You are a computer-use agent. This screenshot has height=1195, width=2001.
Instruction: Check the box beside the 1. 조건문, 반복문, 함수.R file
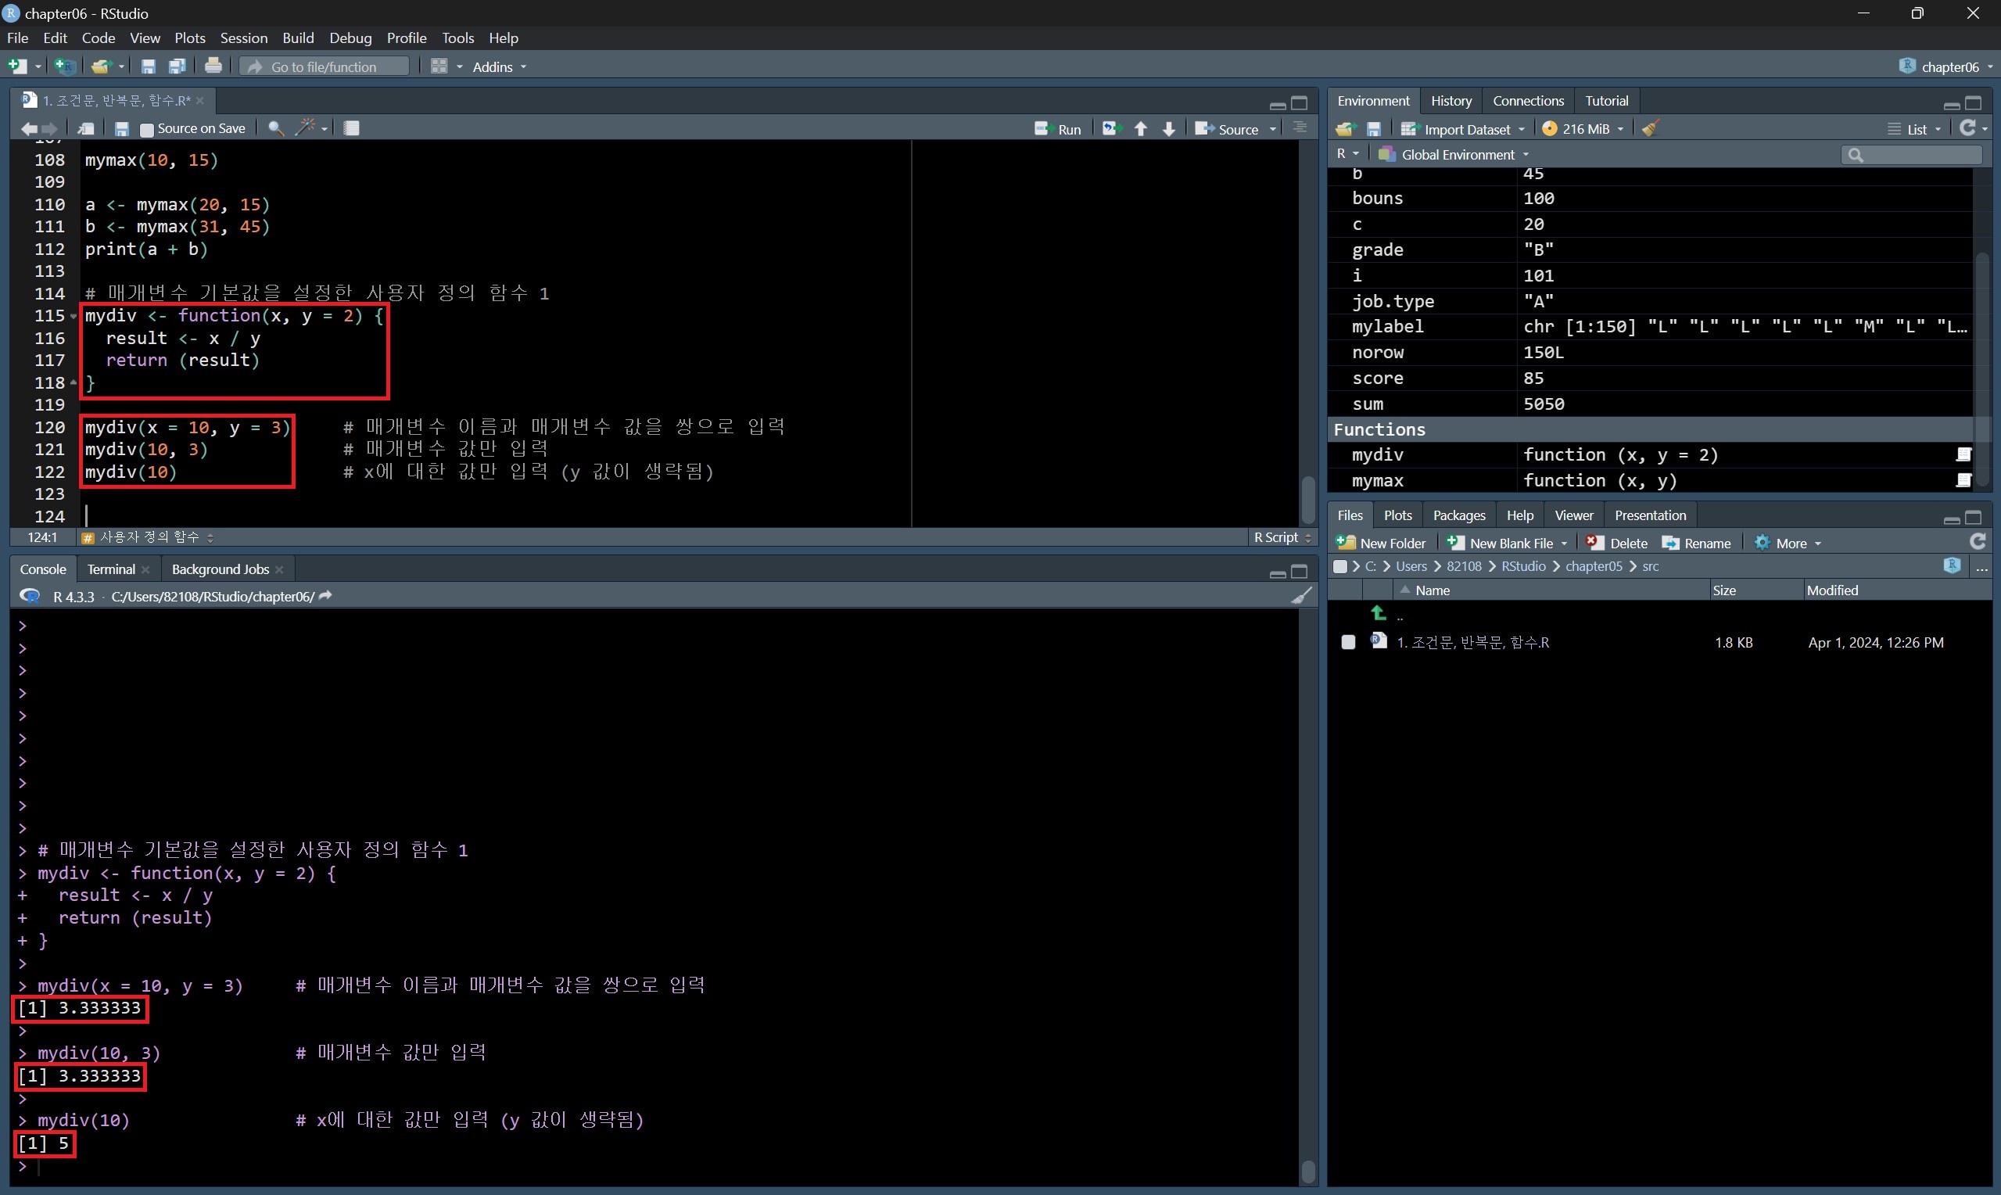(1348, 642)
